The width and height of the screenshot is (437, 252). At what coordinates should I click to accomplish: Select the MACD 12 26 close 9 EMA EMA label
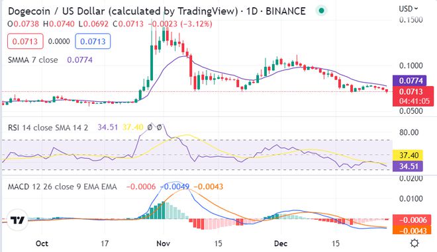tap(62, 187)
